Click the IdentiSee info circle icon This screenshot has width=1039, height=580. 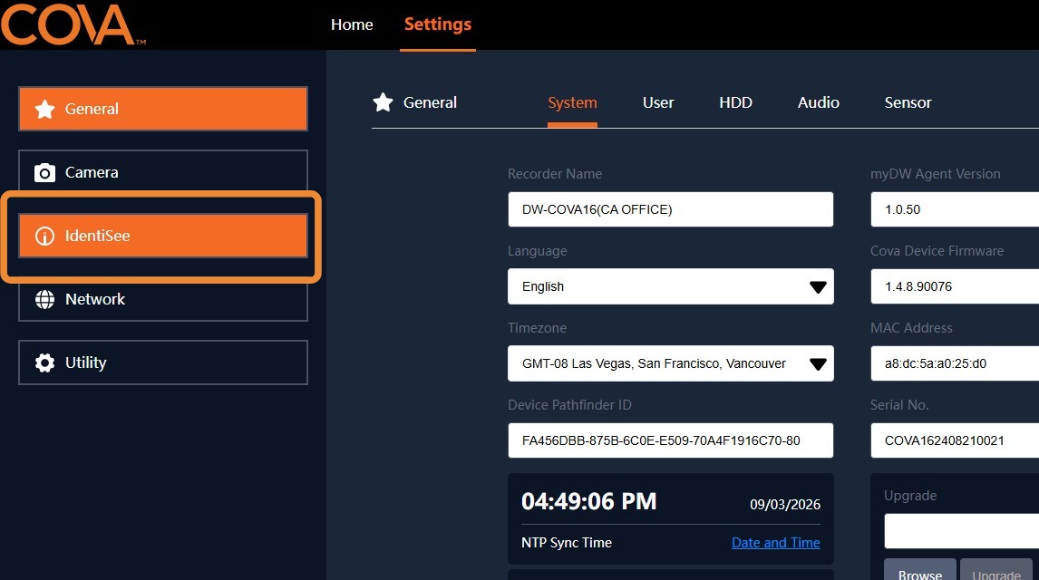pos(44,236)
